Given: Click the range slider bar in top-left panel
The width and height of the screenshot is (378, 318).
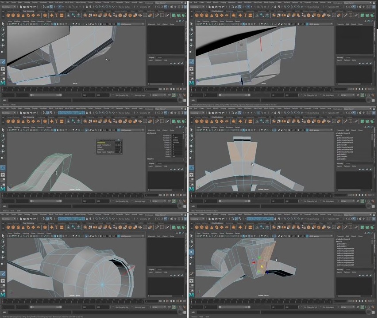Looking at the screenshot, I should point(46,95).
